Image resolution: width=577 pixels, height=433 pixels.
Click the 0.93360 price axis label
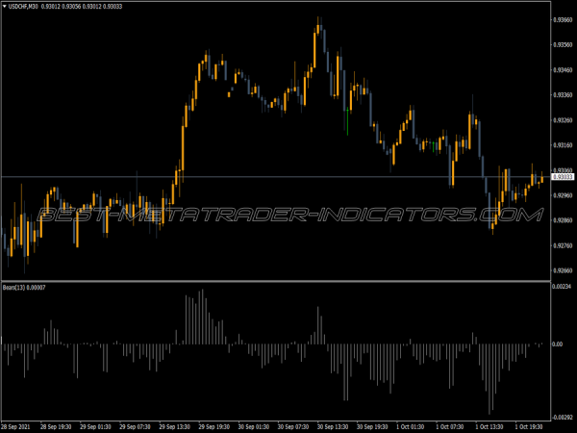(x=563, y=94)
